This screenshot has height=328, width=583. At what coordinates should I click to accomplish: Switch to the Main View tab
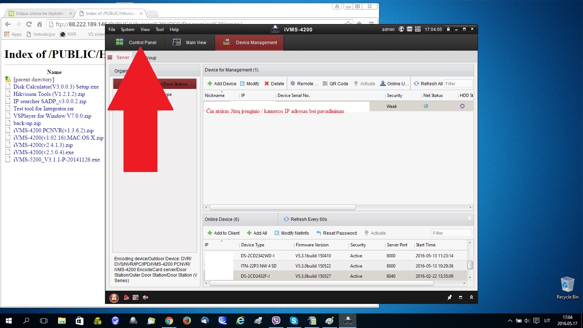pos(190,43)
